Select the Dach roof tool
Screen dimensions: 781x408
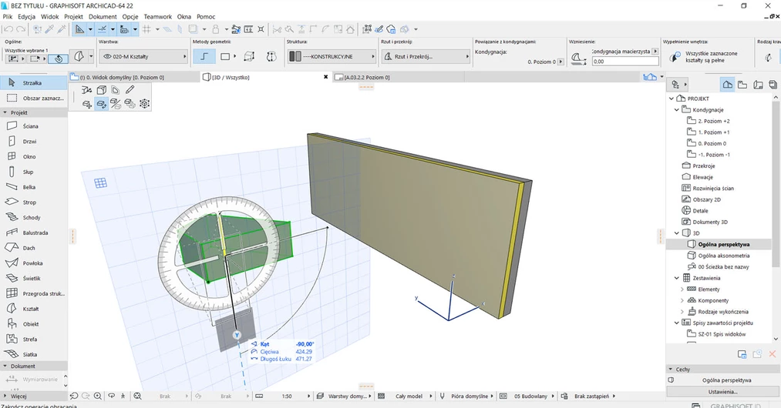[x=33, y=248]
